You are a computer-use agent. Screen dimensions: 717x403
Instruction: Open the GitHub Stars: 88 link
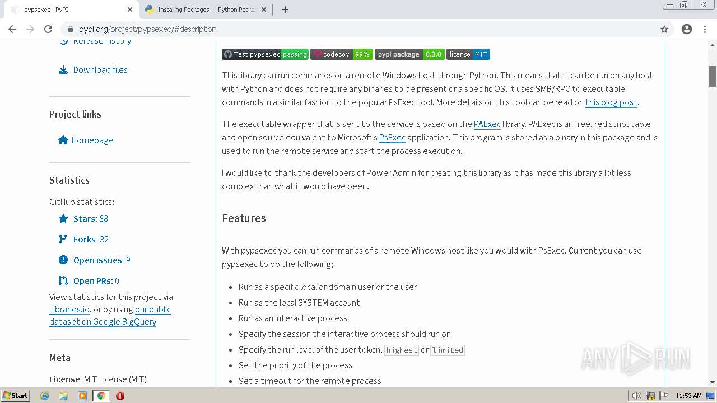coord(91,219)
